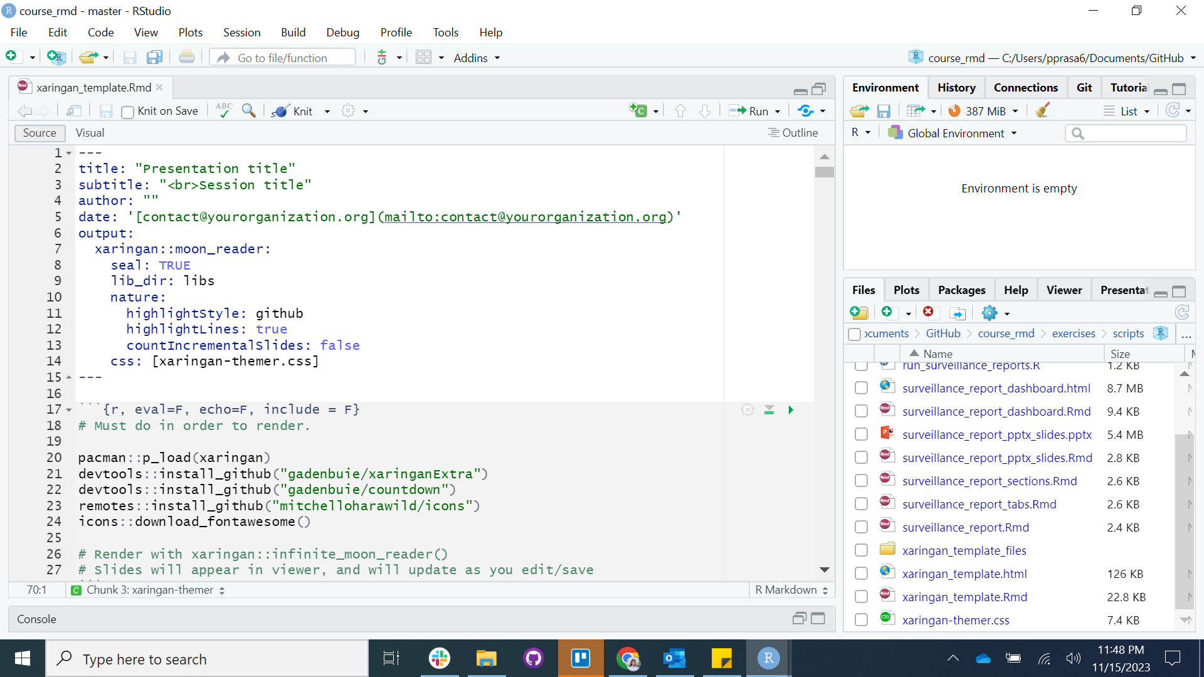Viewport: 1204px width, 677px height.
Task: Click the New File icon in main toolbar
Action: coord(11,57)
